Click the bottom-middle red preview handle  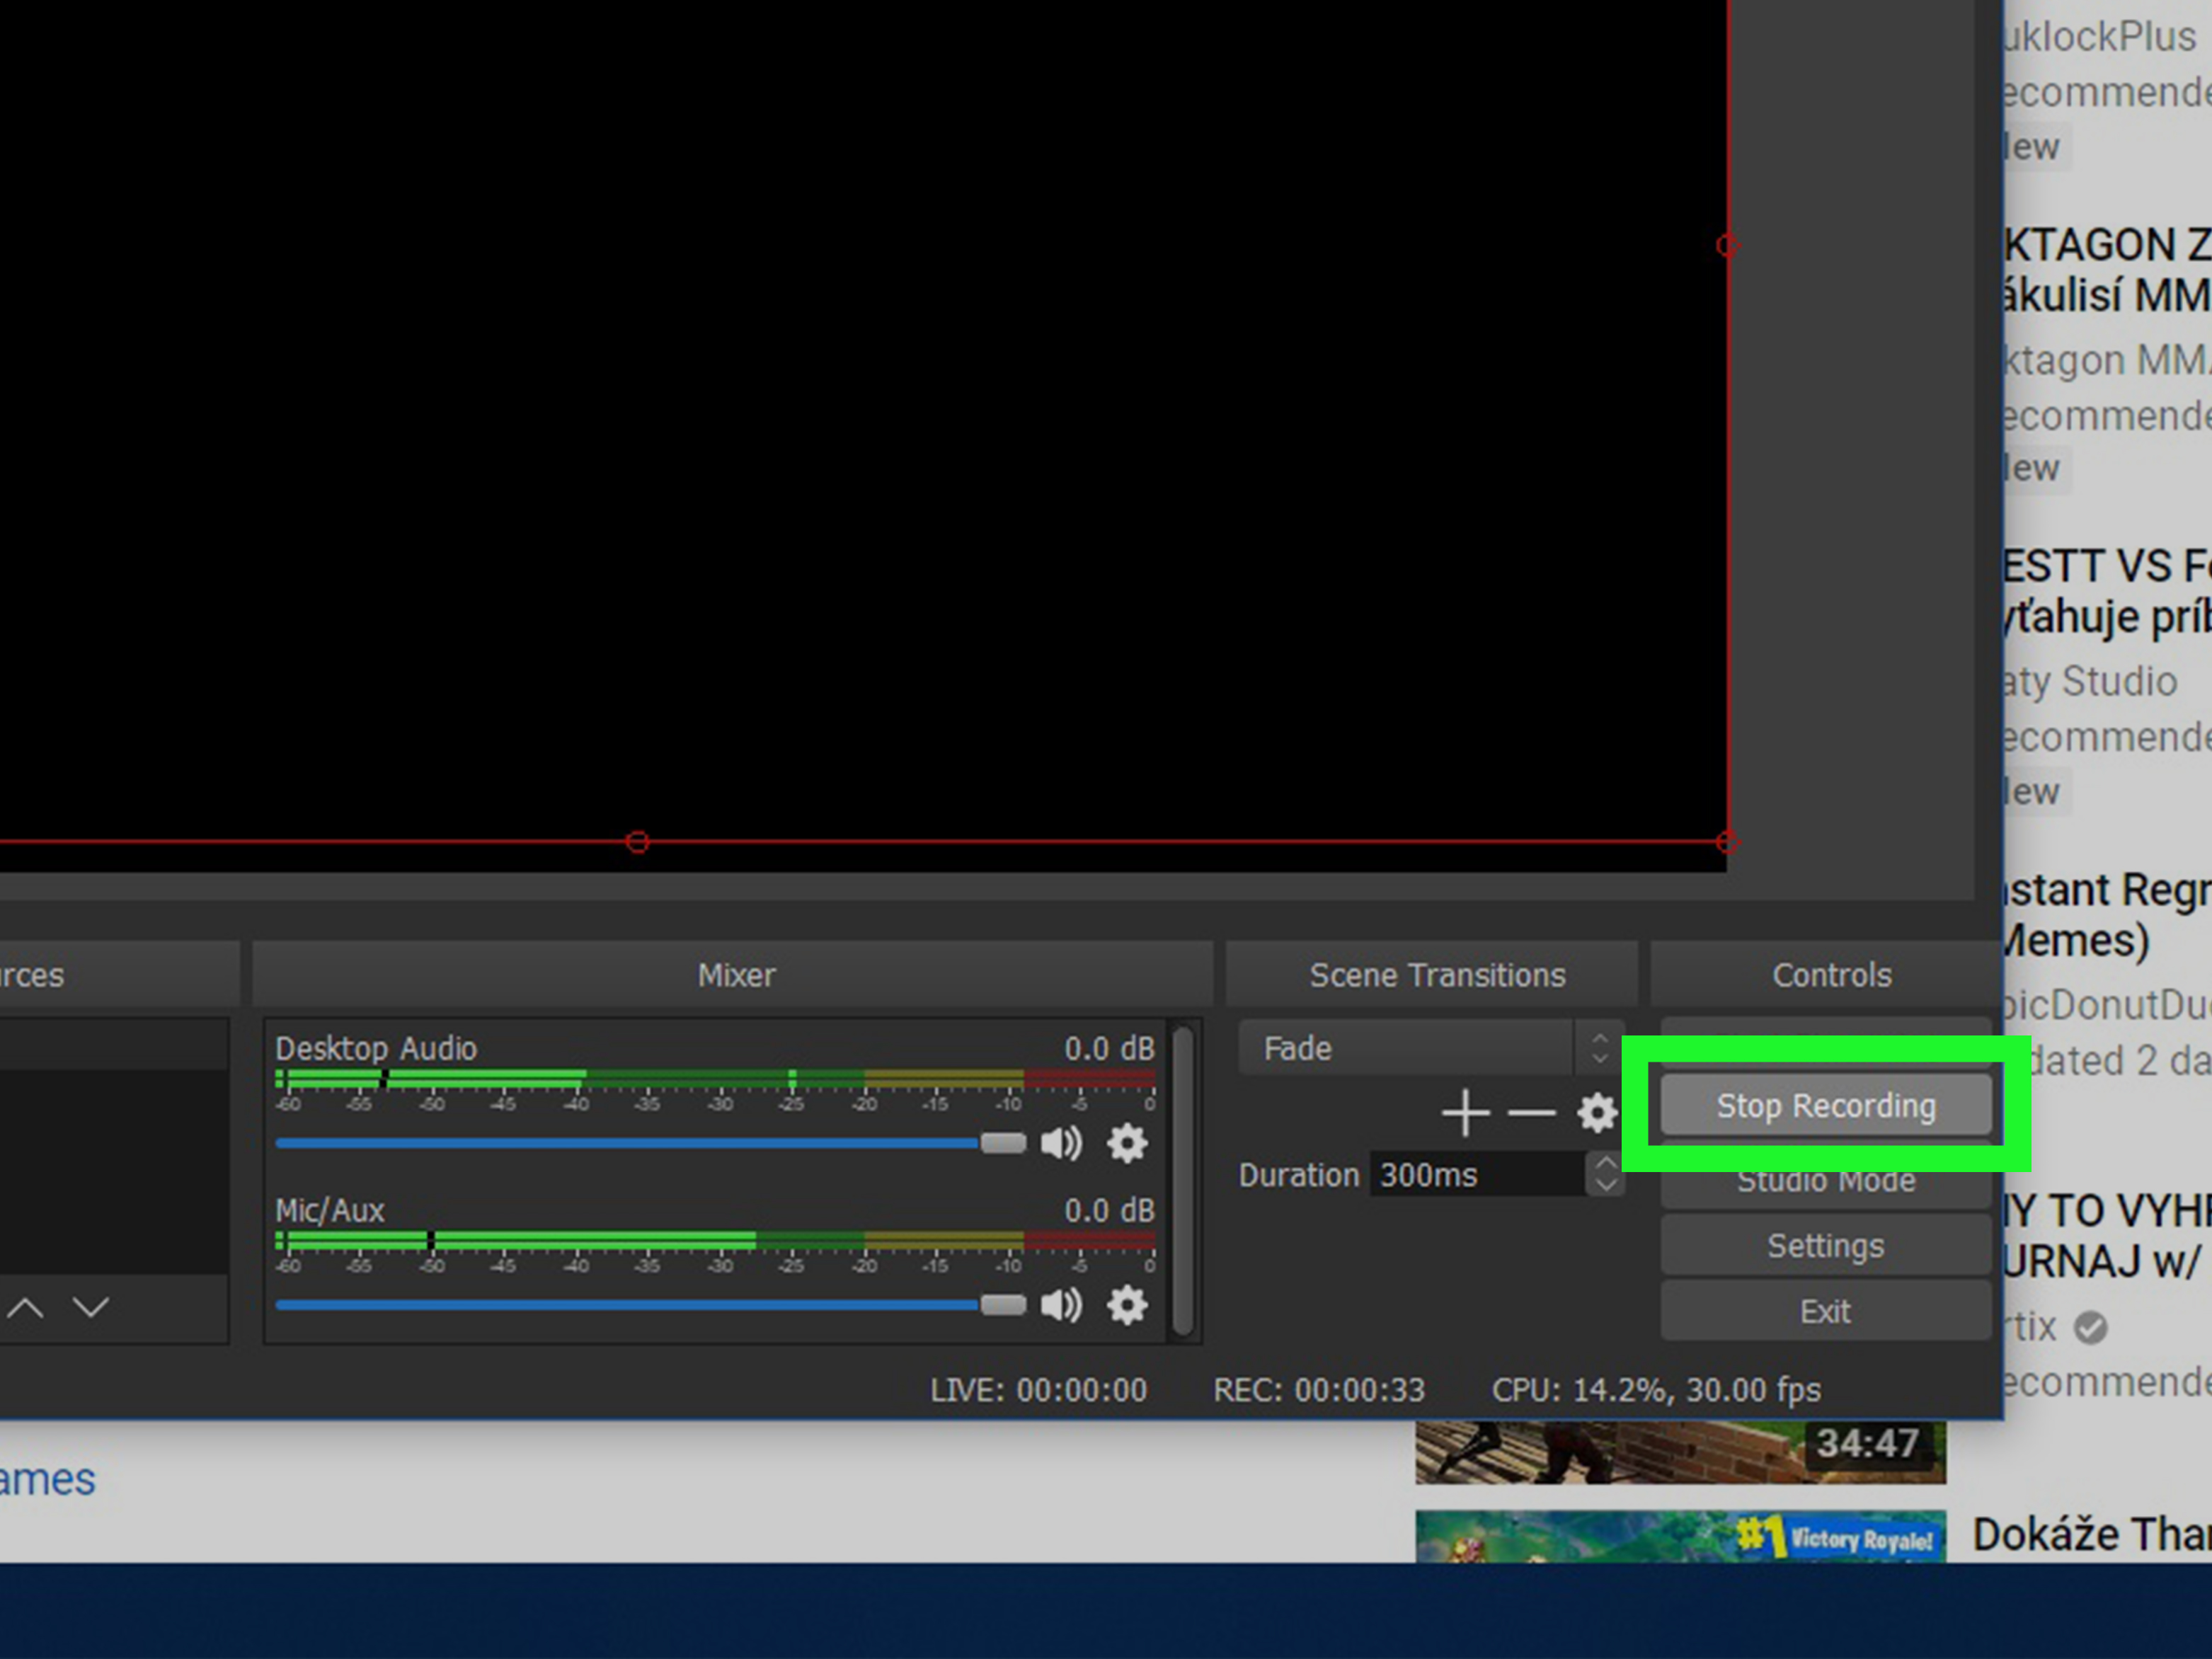click(x=637, y=842)
